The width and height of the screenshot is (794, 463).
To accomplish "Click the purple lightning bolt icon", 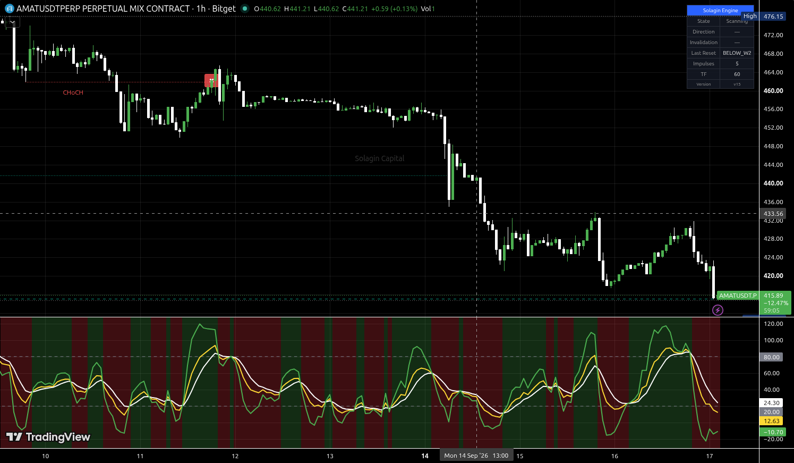I will point(718,310).
